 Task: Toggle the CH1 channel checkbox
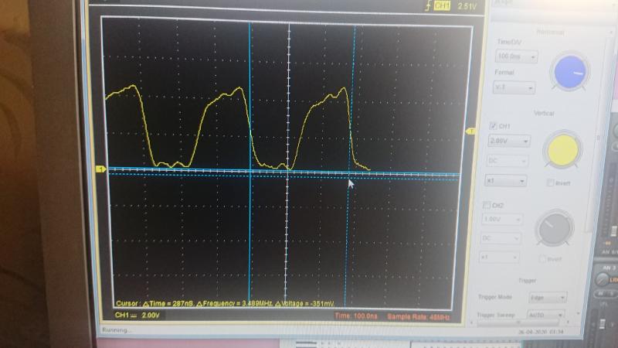[x=493, y=125]
